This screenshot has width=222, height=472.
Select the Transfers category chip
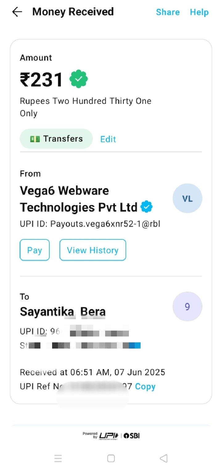click(x=56, y=139)
